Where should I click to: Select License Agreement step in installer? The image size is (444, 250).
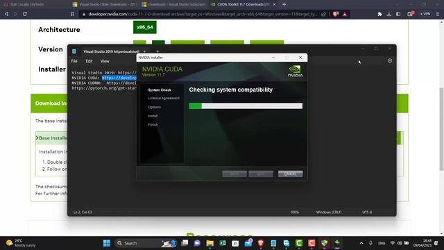pos(164,98)
